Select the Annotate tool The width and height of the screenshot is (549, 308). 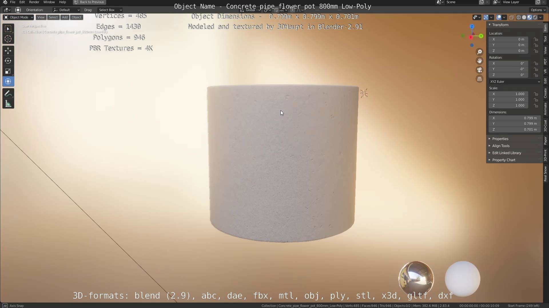coord(8,94)
